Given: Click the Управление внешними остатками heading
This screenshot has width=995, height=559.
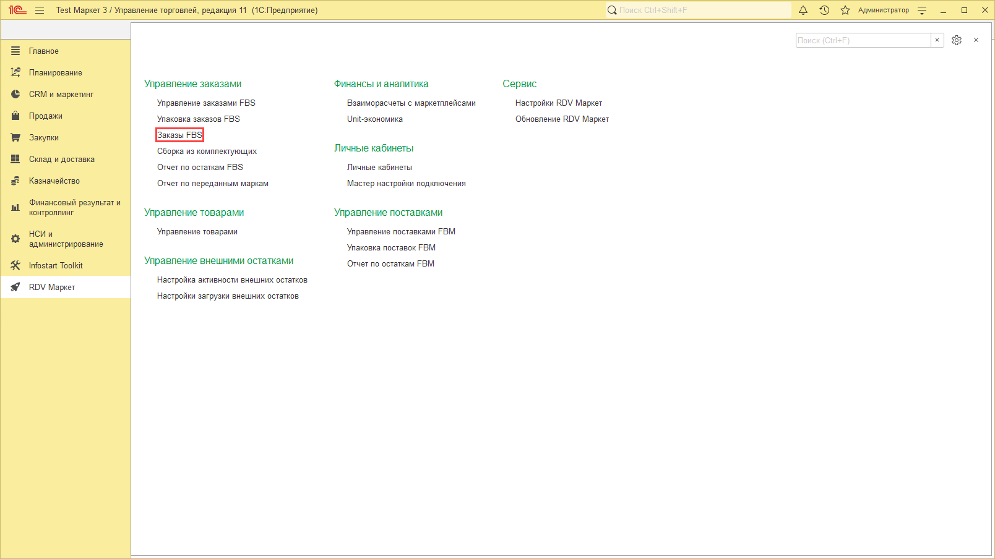Looking at the screenshot, I should (219, 260).
